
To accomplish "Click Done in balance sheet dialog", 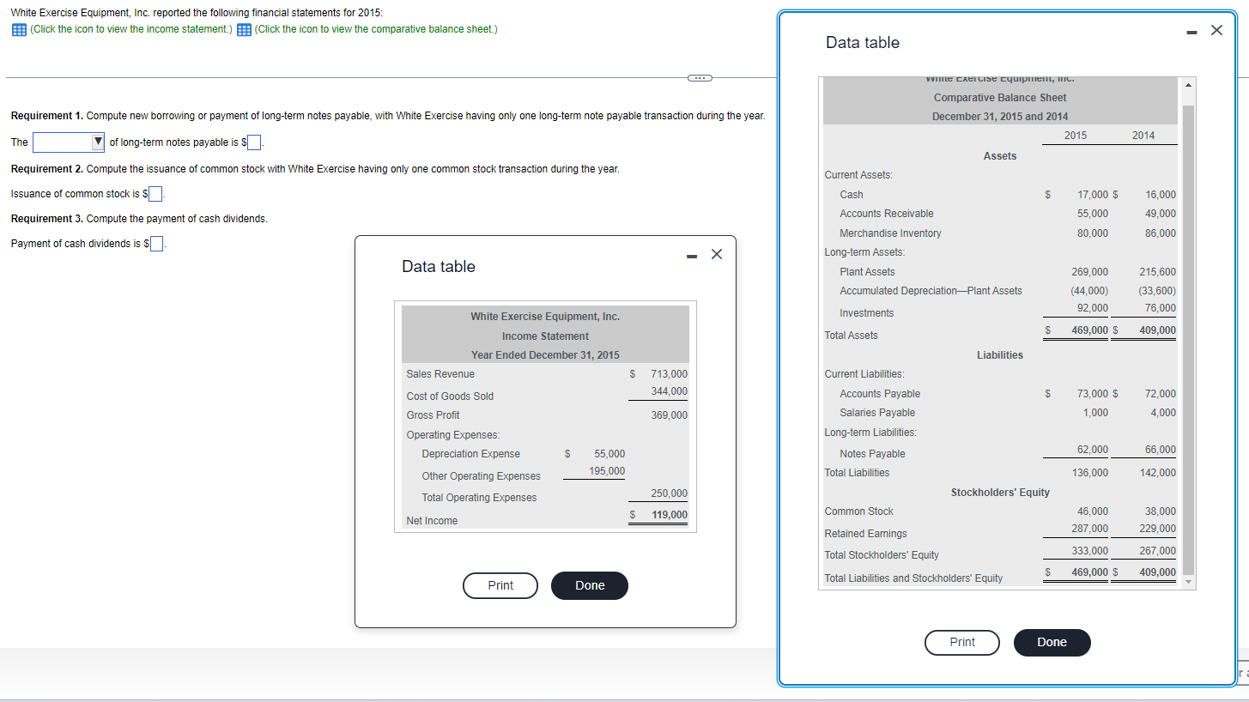I will [x=1052, y=643].
